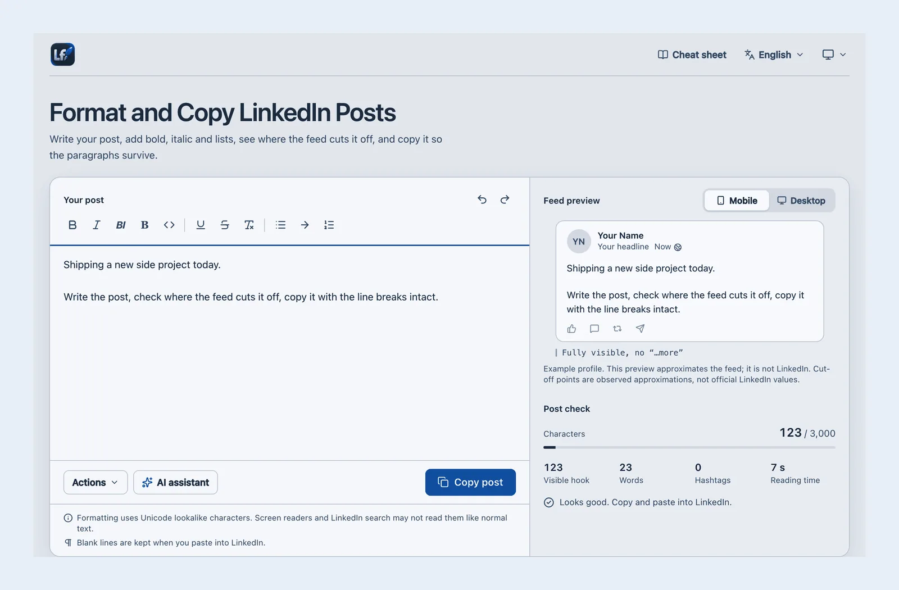Insert arrow list marker

[x=305, y=225]
